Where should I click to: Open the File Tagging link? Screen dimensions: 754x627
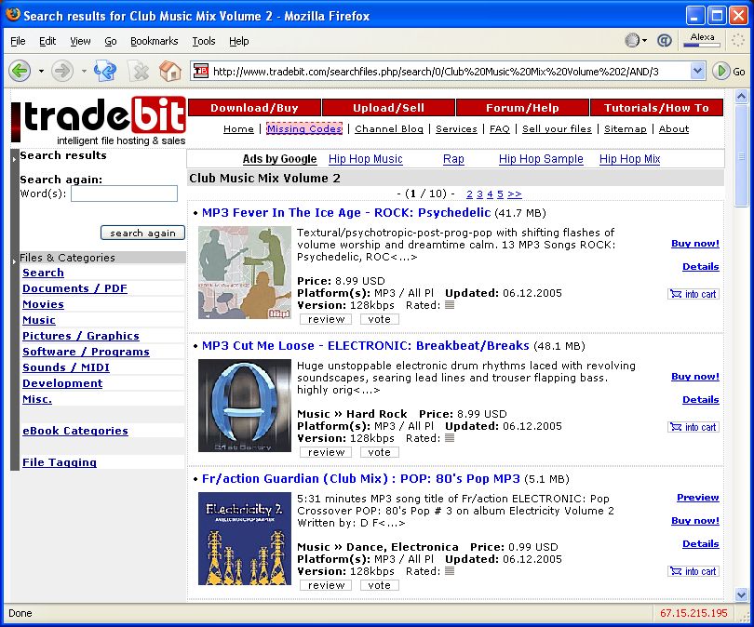[60, 462]
